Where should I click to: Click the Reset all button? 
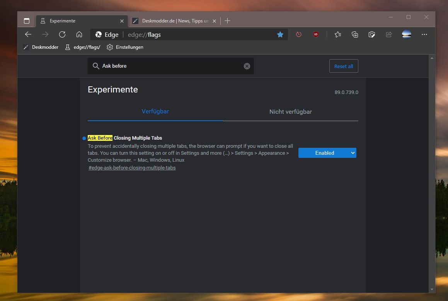pyautogui.click(x=343, y=66)
